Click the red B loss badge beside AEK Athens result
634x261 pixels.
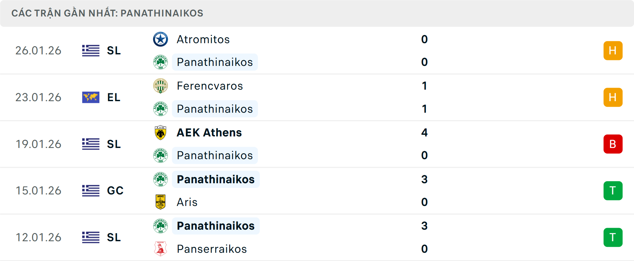click(x=613, y=144)
